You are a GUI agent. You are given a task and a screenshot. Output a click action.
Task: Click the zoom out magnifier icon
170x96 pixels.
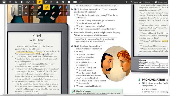pos(57,2)
